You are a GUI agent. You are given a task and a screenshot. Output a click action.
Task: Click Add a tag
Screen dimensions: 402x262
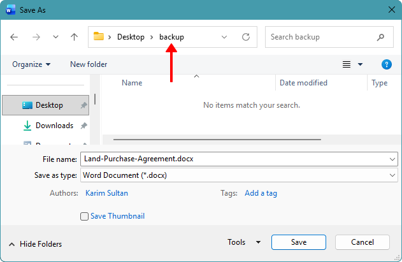[x=261, y=193]
